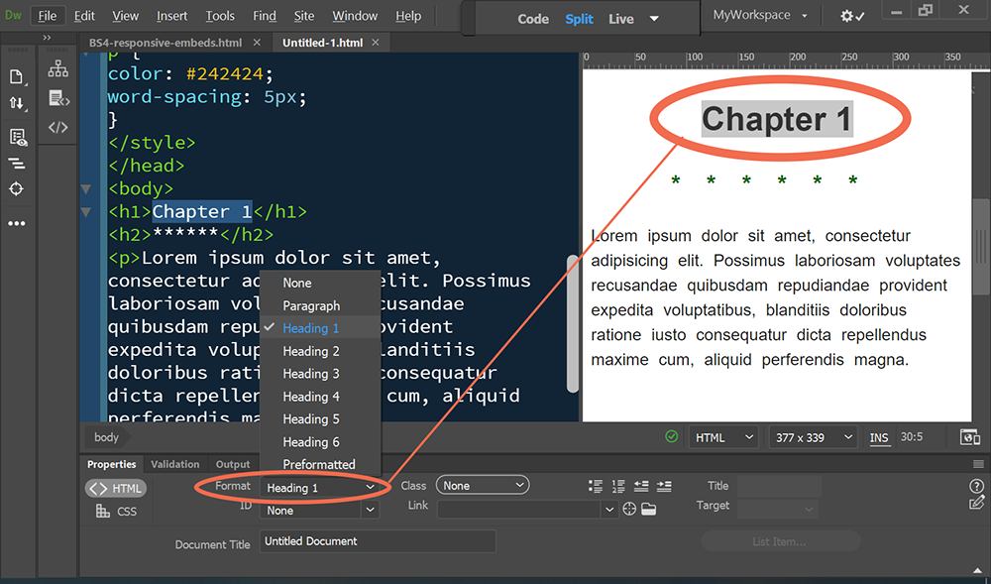Viewport: 991px width, 584px height.
Task: Collapse the body tag code fold triangle
Action: [86, 188]
